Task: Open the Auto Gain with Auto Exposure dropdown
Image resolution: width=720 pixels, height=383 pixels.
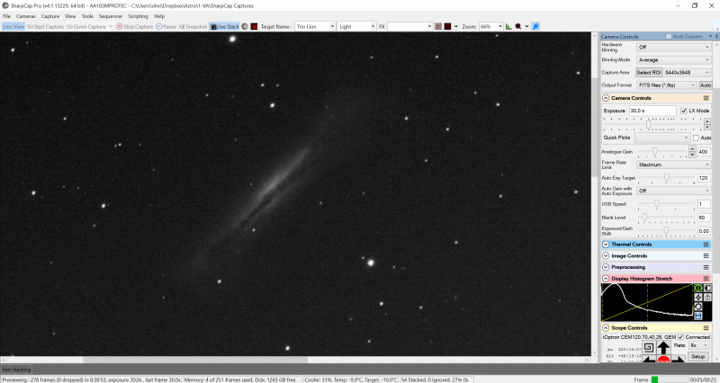Action: pyautogui.click(x=673, y=191)
